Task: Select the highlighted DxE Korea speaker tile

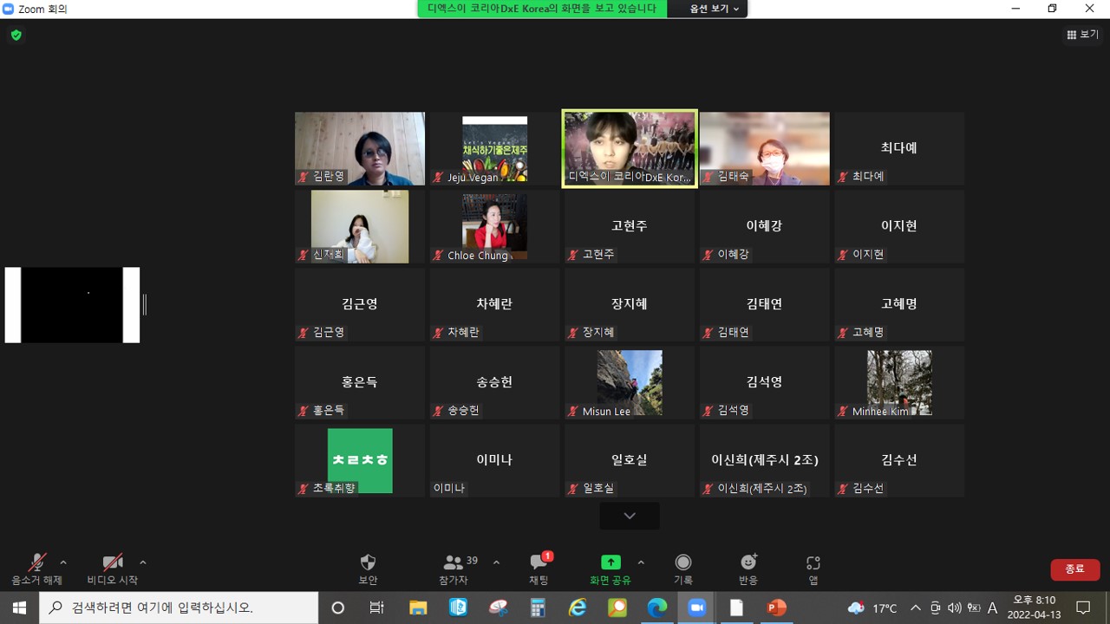Action: coord(630,148)
